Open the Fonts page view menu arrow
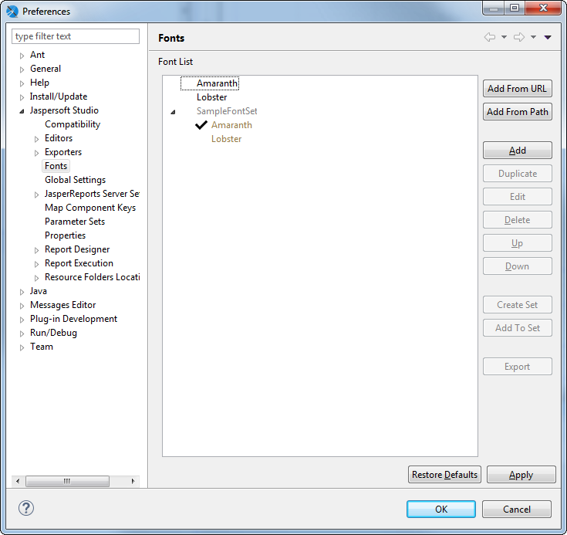 [548, 37]
